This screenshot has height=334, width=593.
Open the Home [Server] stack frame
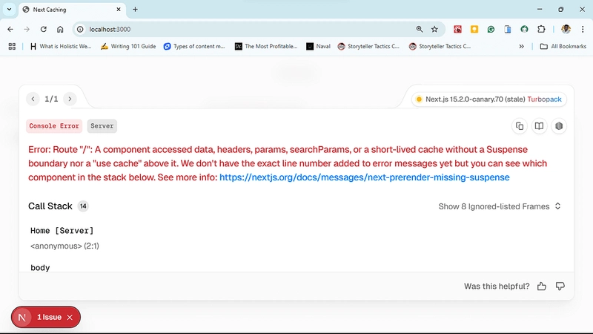click(62, 231)
